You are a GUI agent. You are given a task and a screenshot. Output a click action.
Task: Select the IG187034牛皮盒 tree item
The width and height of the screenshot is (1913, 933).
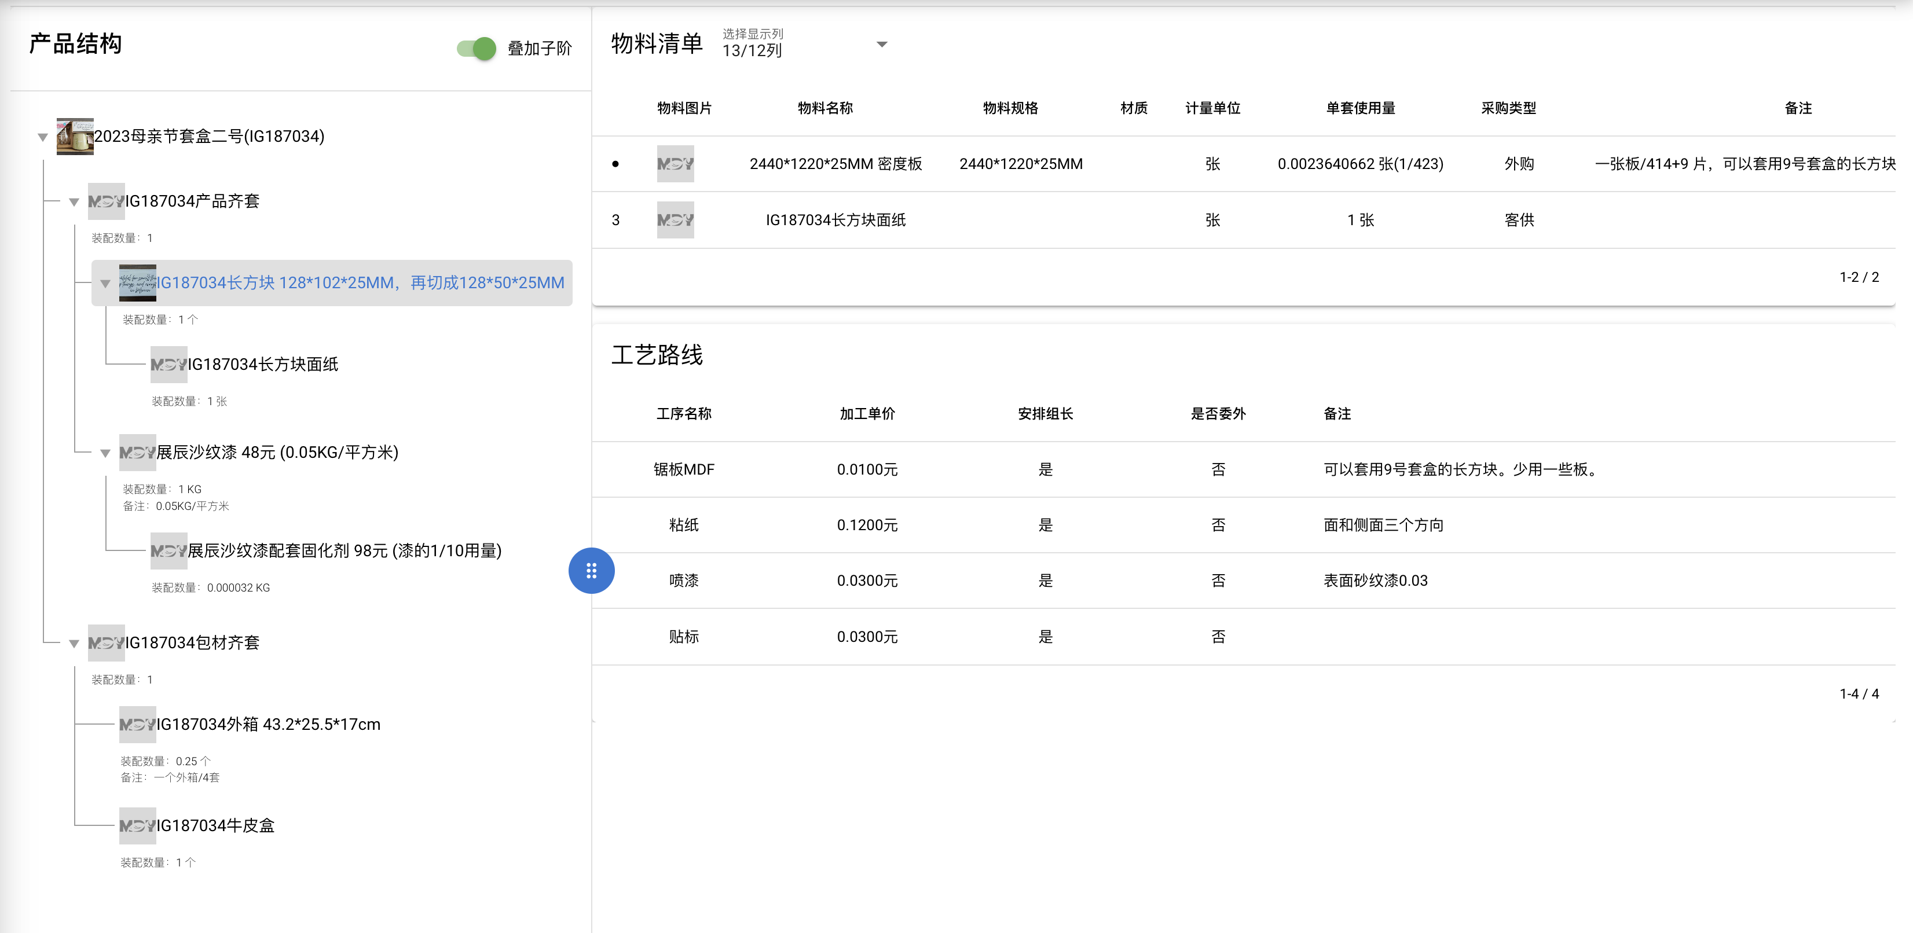point(216,826)
